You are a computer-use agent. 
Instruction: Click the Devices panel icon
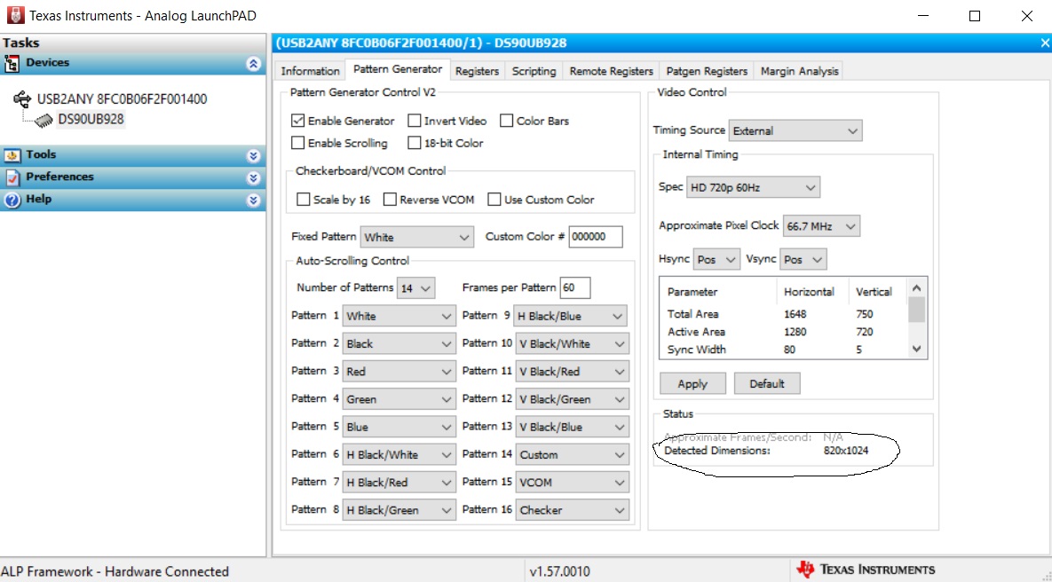[12, 64]
